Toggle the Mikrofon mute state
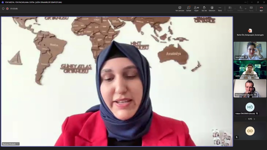Viewport: 267px width, 150px height. 240,9
